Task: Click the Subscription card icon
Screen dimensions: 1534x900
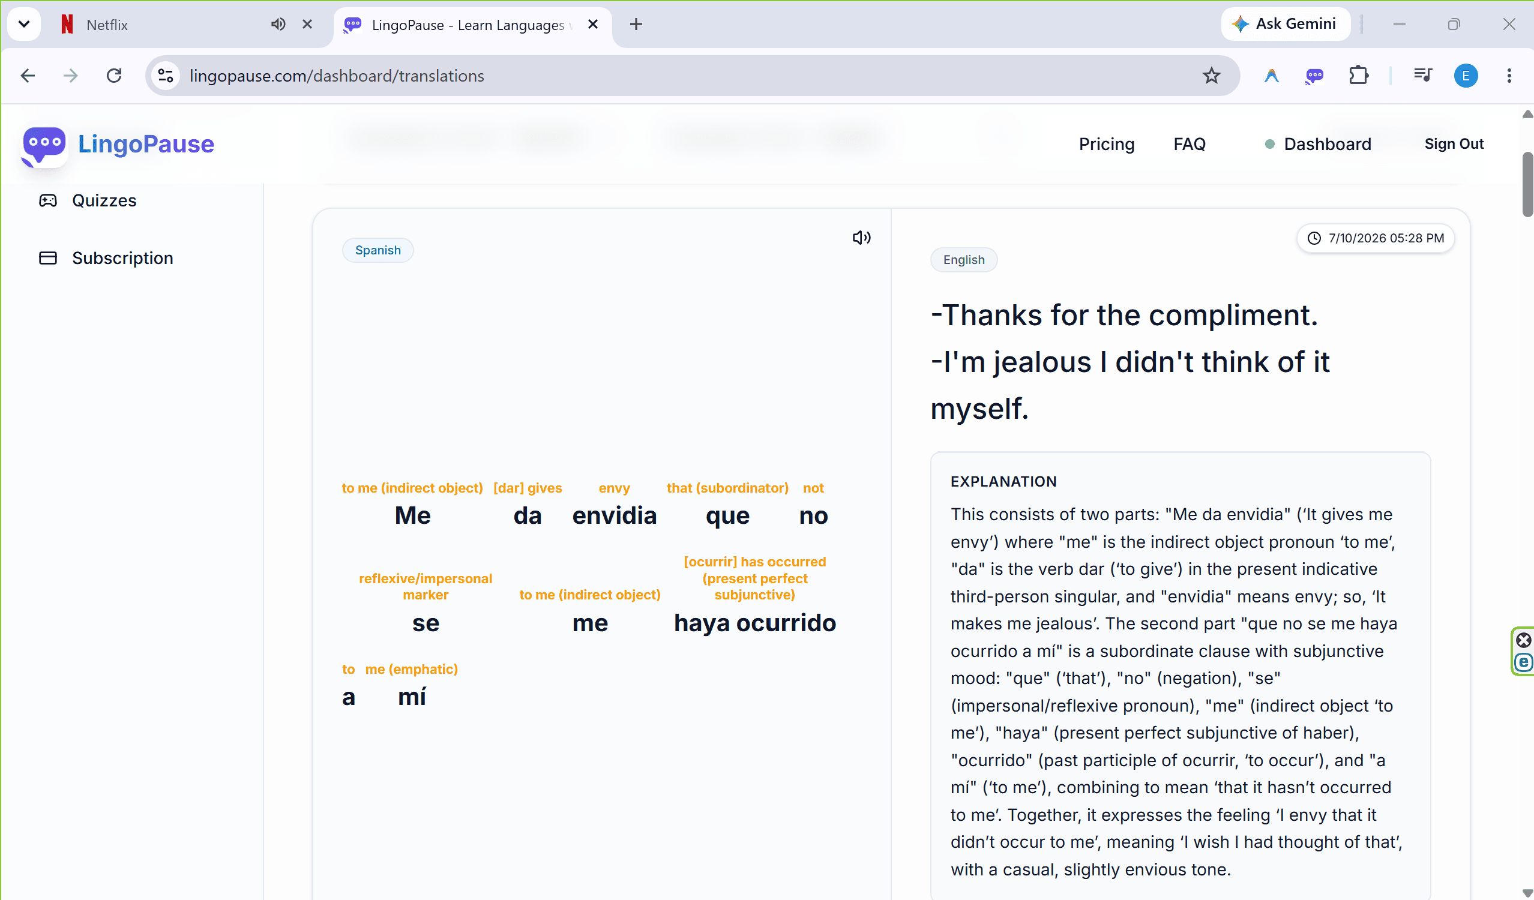Action: tap(48, 258)
